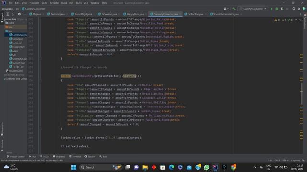This screenshot has width=307, height=172.
Task: Expand all in Project panel toolbar
Action: click(x=8, y=14)
